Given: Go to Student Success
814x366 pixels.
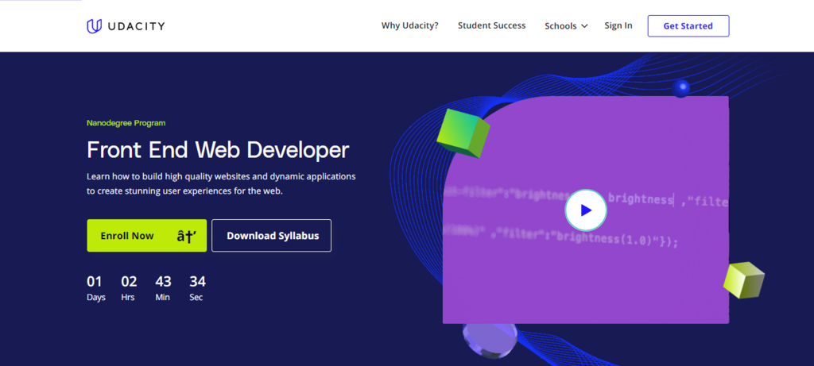Looking at the screenshot, I should coord(491,25).
